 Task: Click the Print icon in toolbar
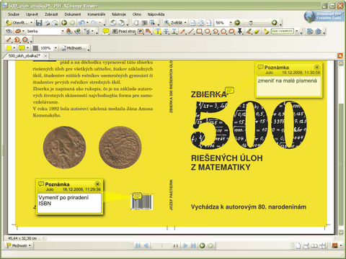pyautogui.click(x=47, y=23)
